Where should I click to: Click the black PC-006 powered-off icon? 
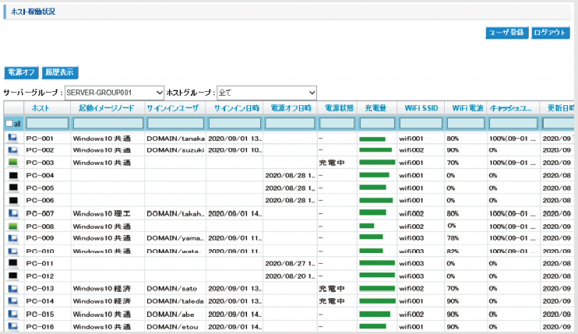[13, 200]
